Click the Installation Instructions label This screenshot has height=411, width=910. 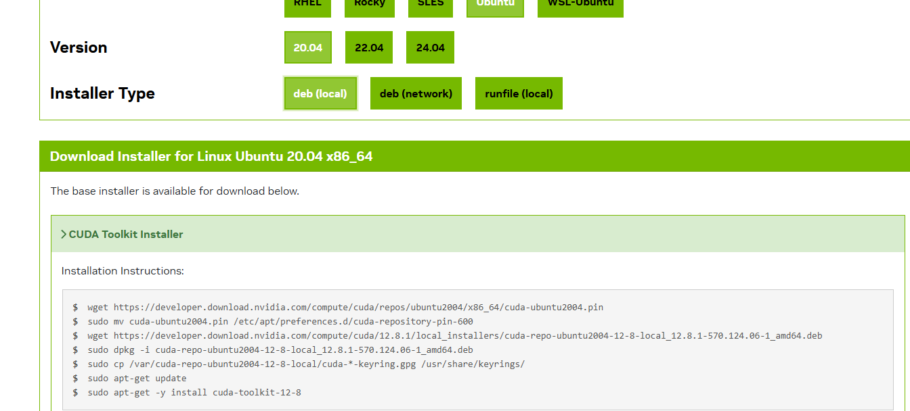click(x=123, y=271)
